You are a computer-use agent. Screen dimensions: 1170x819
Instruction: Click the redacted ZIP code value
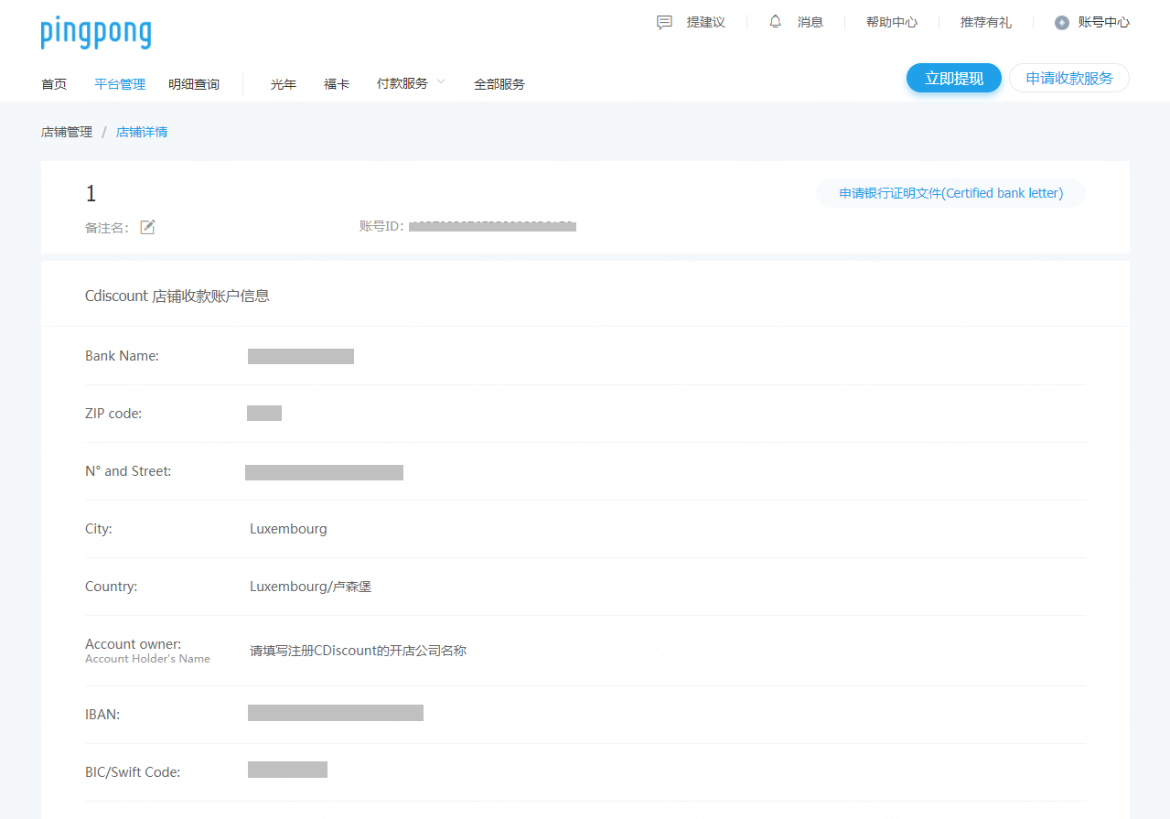(x=264, y=413)
